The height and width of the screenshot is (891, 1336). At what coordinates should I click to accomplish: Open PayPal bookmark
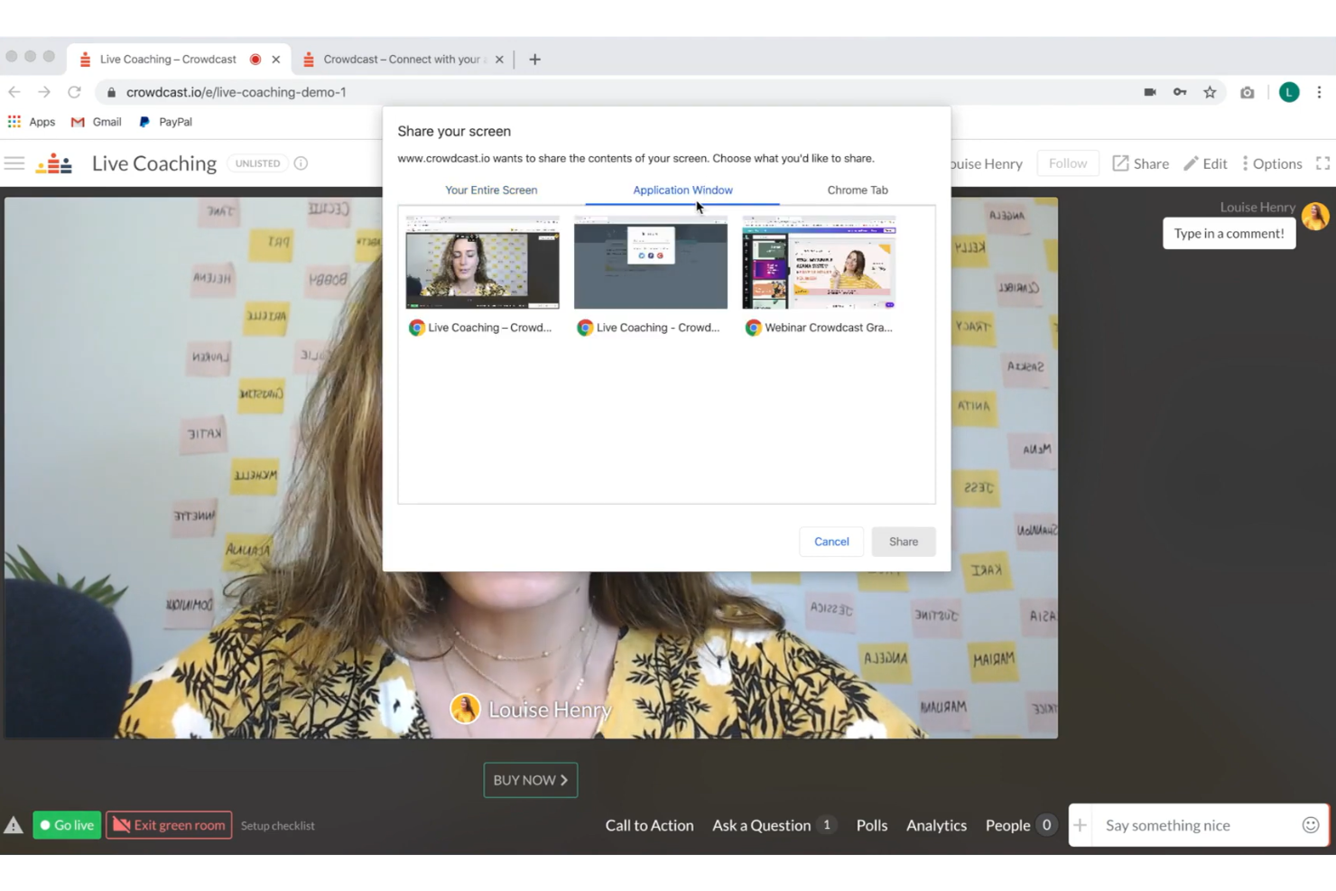coord(165,122)
